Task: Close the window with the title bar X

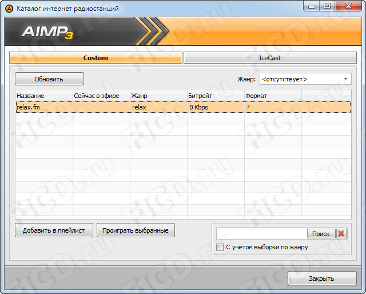Action: pos(348,6)
